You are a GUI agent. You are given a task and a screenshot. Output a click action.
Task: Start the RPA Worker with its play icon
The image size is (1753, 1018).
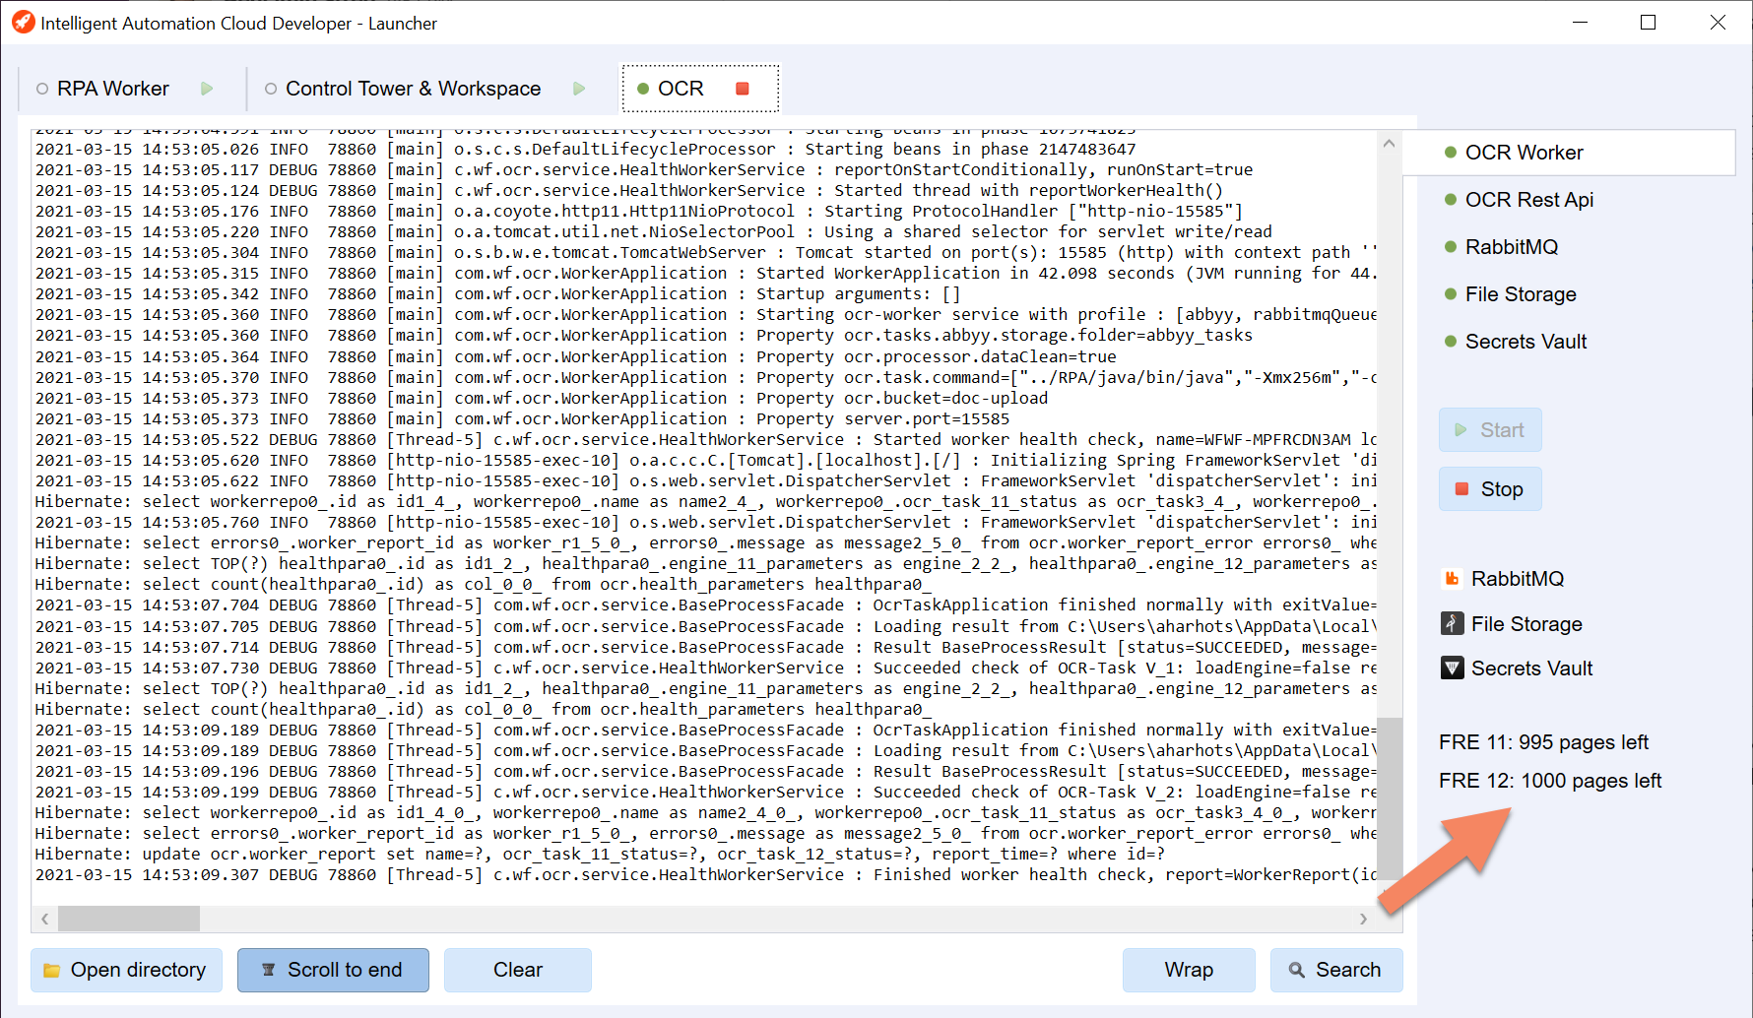[207, 89]
